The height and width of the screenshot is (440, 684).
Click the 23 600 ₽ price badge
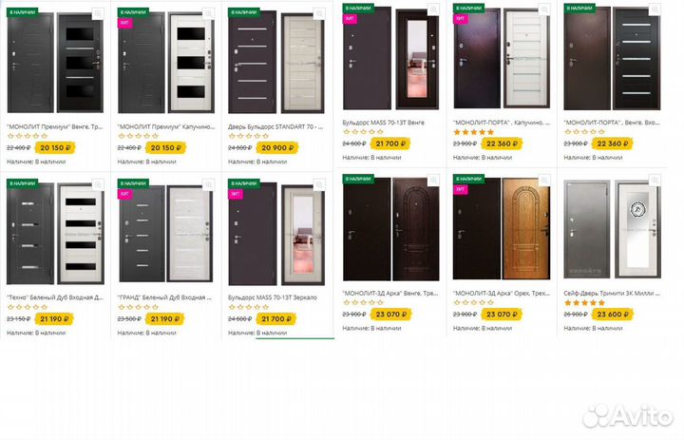tap(613, 312)
